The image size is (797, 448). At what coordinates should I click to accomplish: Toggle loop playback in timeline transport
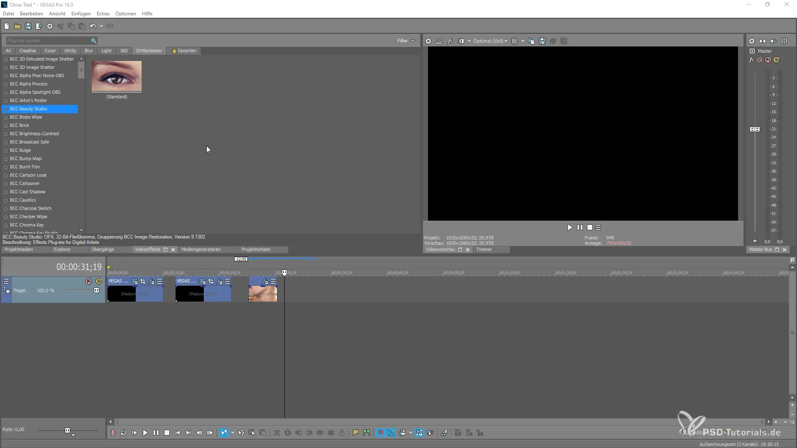(124, 433)
